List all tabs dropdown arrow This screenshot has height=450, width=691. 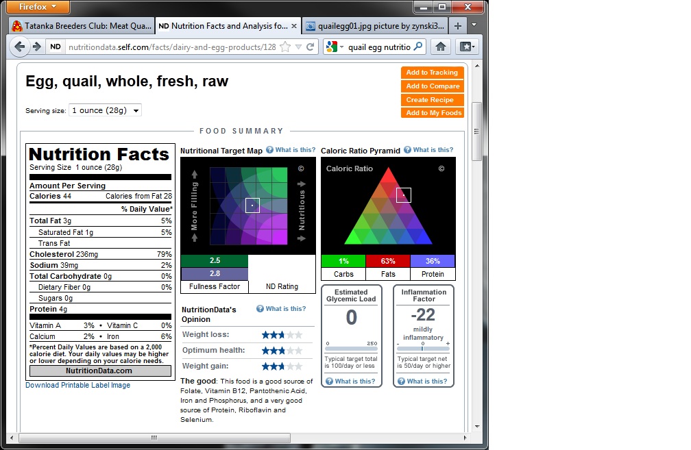pyautogui.click(x=474, y=25)
